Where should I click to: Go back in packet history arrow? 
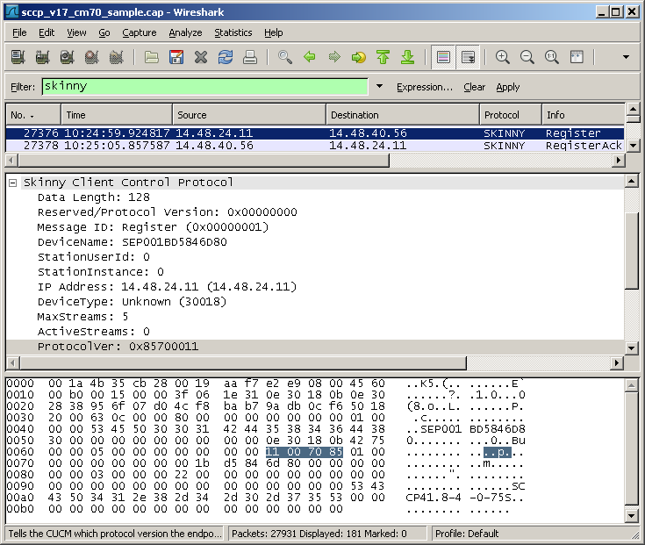coord(309,57)
